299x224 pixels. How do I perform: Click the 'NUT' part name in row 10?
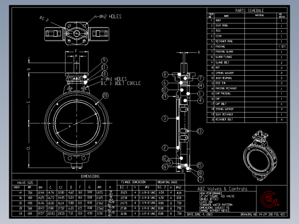(x=217, y=67)
